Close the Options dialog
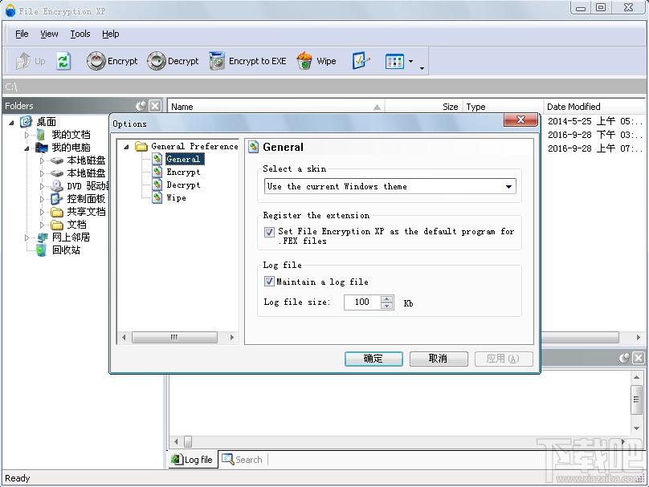649x487 pixels. pos(520,120)
